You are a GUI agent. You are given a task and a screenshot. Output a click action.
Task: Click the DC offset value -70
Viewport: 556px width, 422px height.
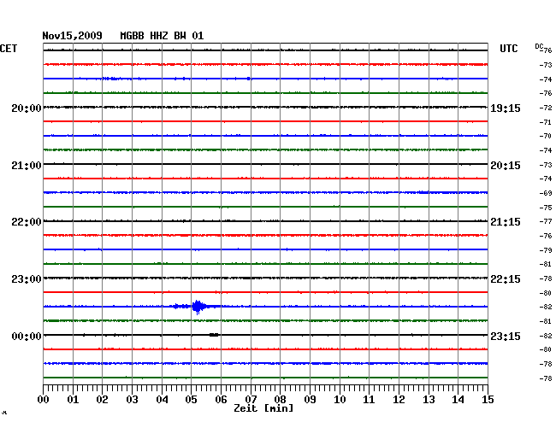coord(546,136)
